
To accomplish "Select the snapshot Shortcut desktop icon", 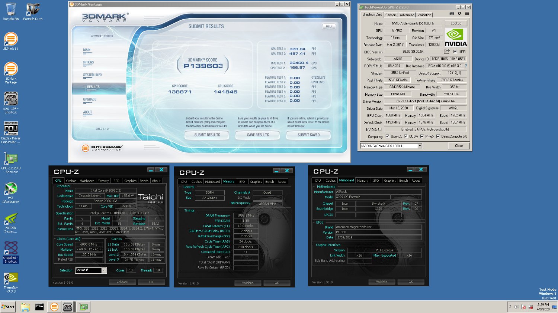I will coord(11,253).
